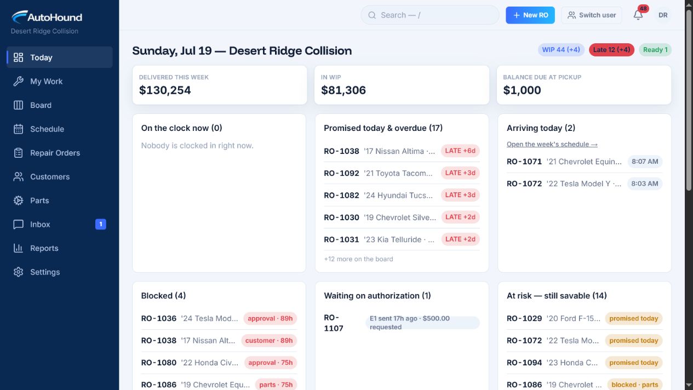This screenshot has height=390, width=693.
Task: Open RO-1071 arriving at 8:07 AM
Action: [585, 162]
